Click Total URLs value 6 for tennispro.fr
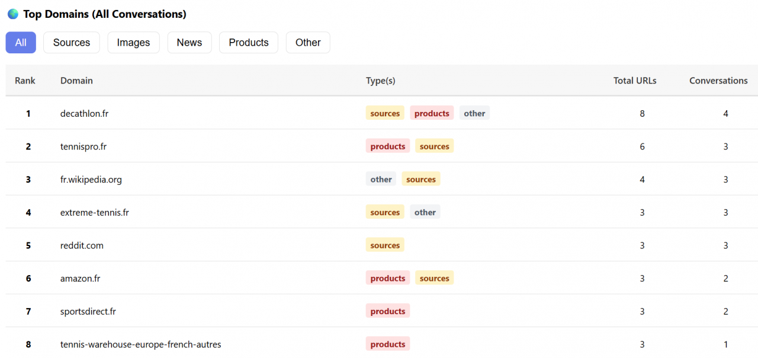The height and width of the screenshot is (358, 758). tap(642, 146)
